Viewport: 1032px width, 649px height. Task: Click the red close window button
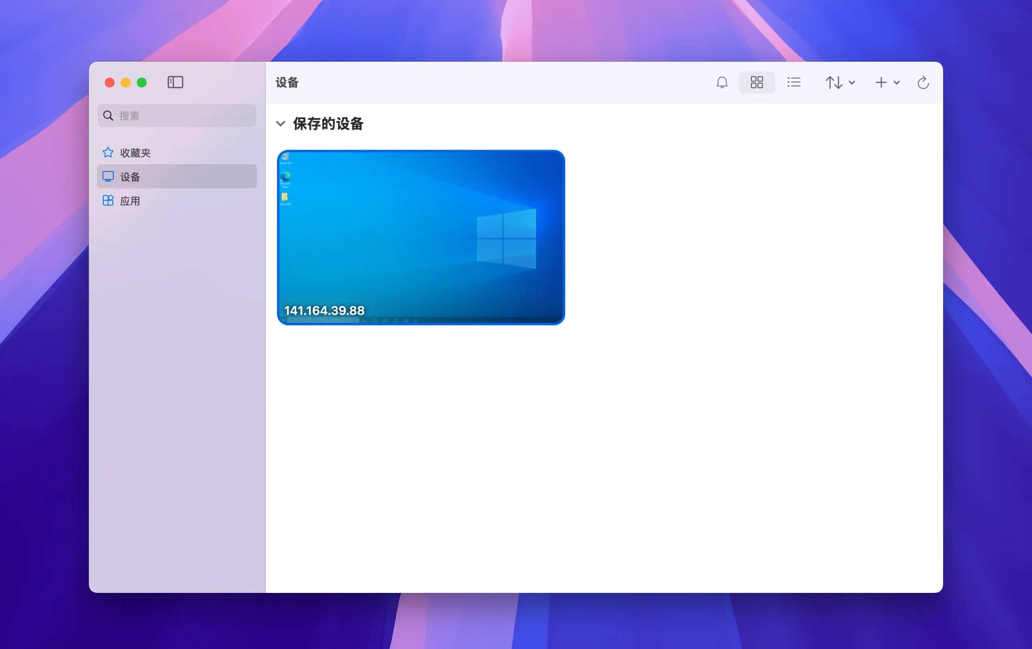[x=109, y=82]
